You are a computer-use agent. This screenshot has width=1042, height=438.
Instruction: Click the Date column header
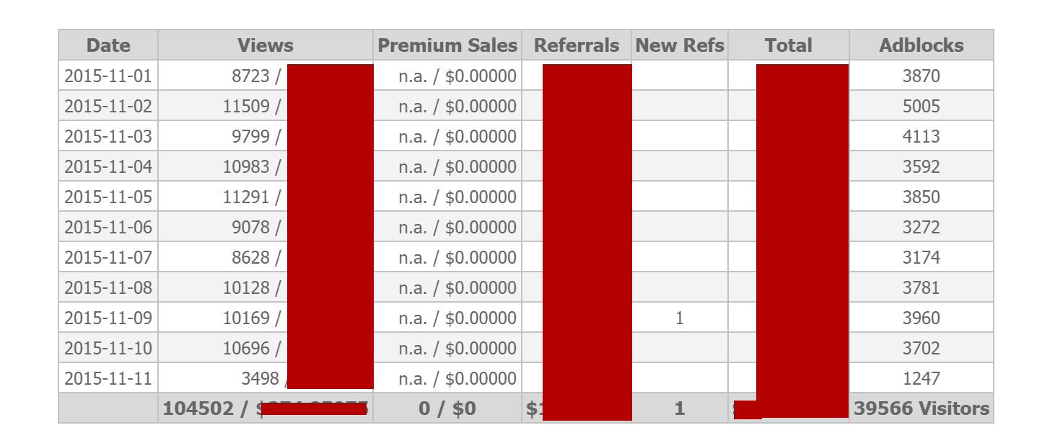[x=108, y=45]
